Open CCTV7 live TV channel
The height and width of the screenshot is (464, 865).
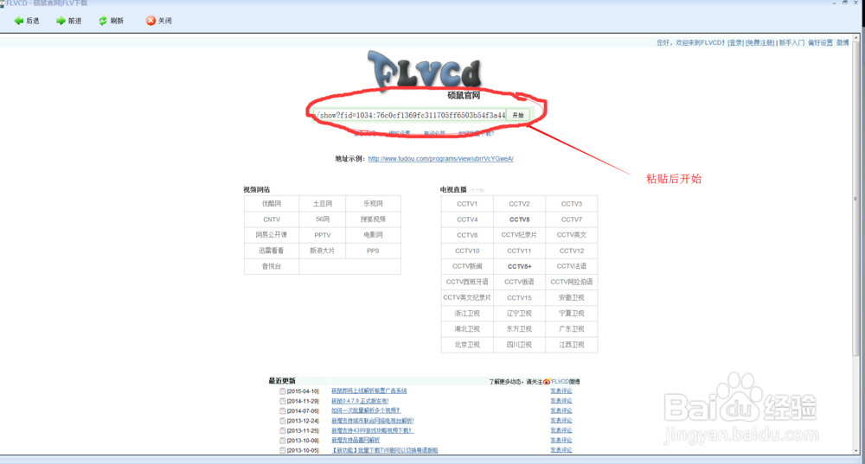coord(572,219)
